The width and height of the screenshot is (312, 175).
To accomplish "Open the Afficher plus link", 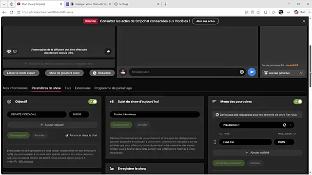I will click(x=26, y=161).
